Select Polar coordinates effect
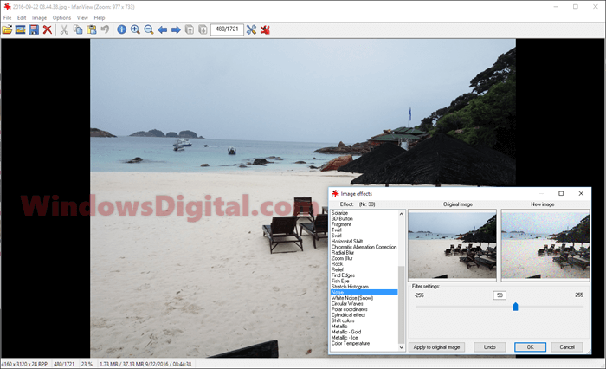The width and height of the screenshot is (606, 369). click(350, 309)
